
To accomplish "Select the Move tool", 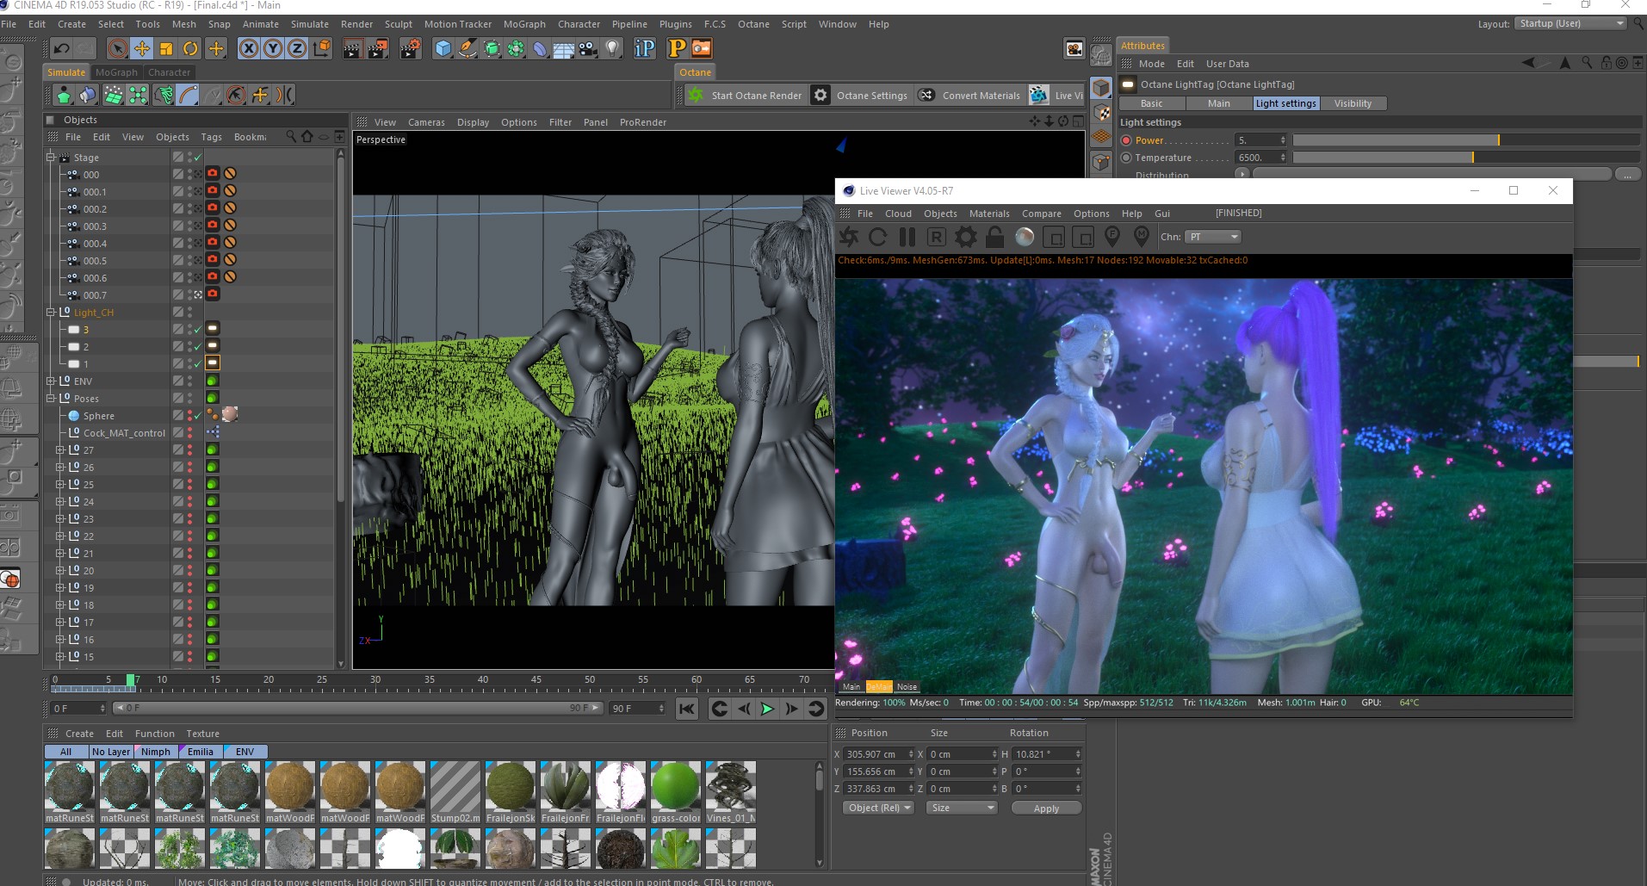I will tap(142, 48).
